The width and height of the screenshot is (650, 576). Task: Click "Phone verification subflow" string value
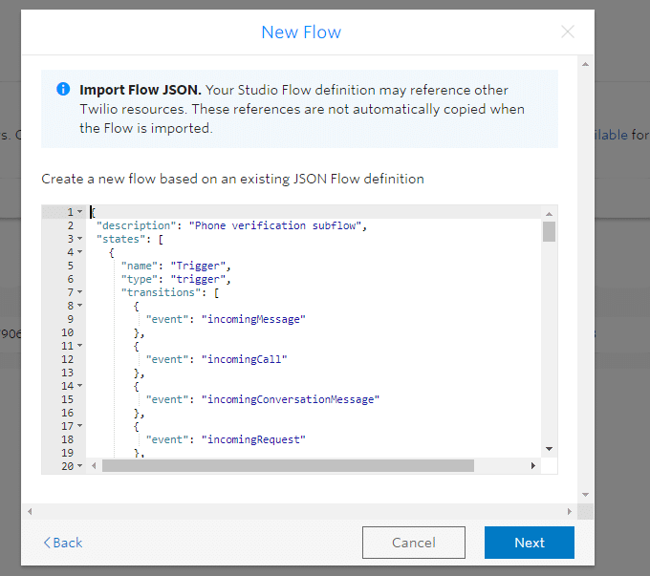coord(275,225)
